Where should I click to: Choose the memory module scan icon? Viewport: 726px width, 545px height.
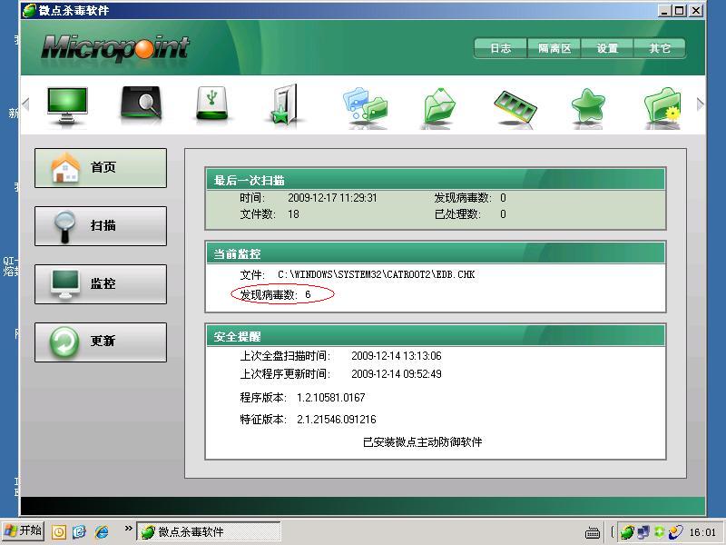515,106
